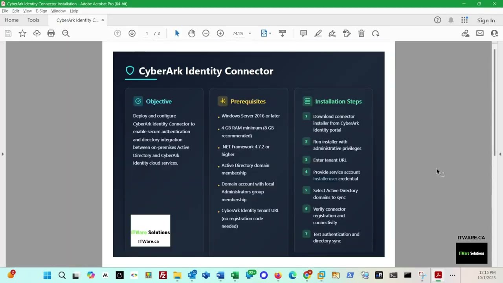The height and width of the screenshot is (283, 503).
Task: Activate the Hand pan tool
Action: [x=191, y=33]
